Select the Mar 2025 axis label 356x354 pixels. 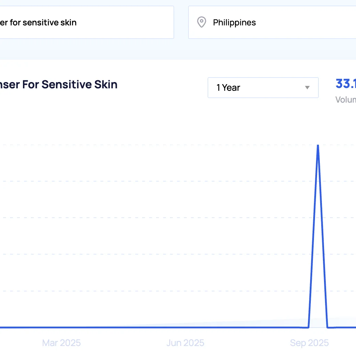tap(61, 343)
